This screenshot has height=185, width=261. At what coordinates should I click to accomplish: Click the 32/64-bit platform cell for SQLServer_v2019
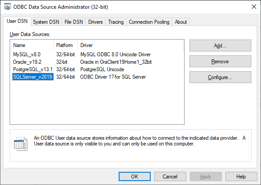(x=65, y=77)
